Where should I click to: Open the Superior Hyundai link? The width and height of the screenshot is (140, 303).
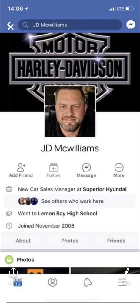click(x=105, y=189)
